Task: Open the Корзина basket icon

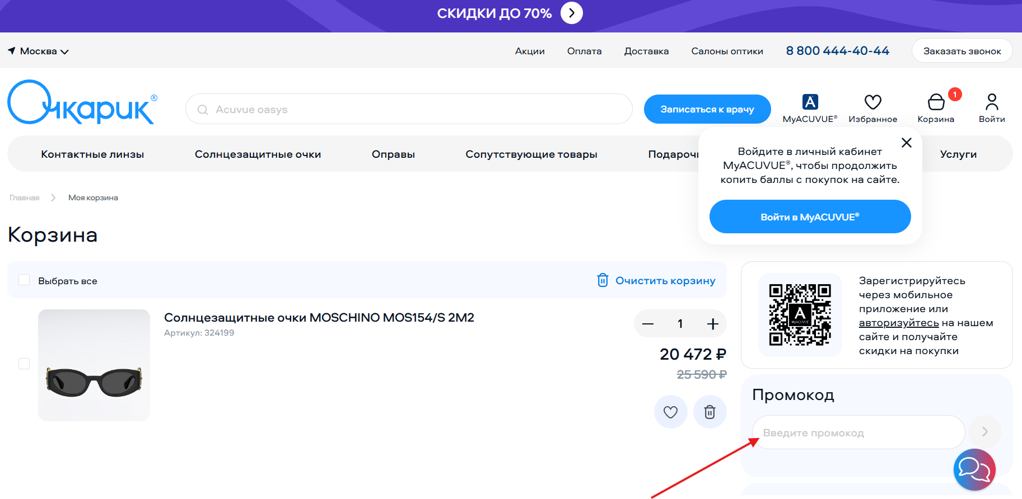Action: [936, 108]
